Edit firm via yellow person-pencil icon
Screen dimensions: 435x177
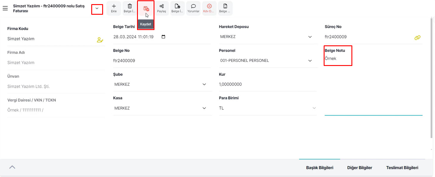[100, 40]
